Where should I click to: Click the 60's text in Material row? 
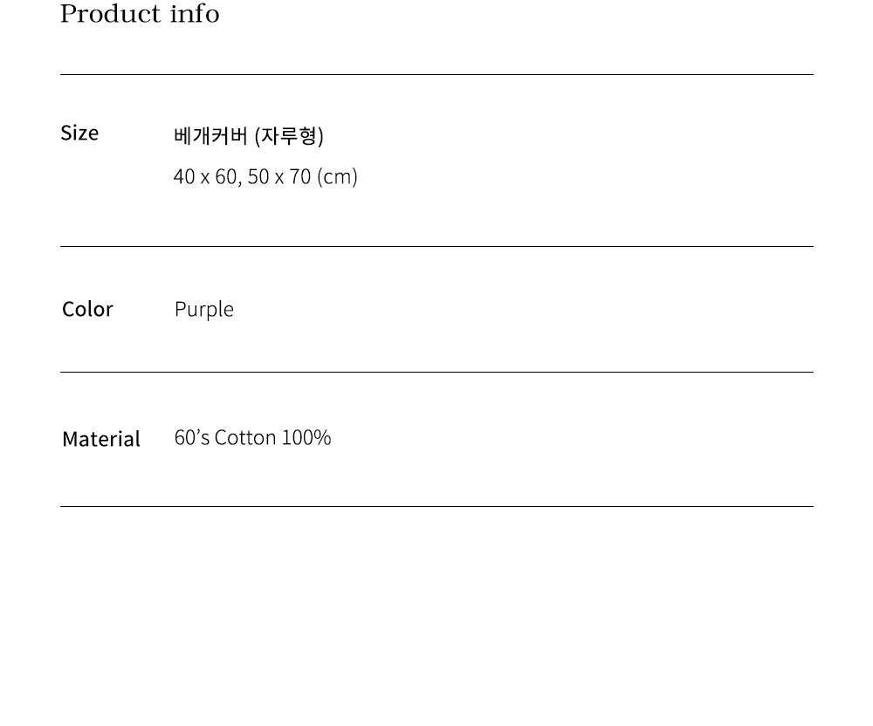(x=192, y=437)
